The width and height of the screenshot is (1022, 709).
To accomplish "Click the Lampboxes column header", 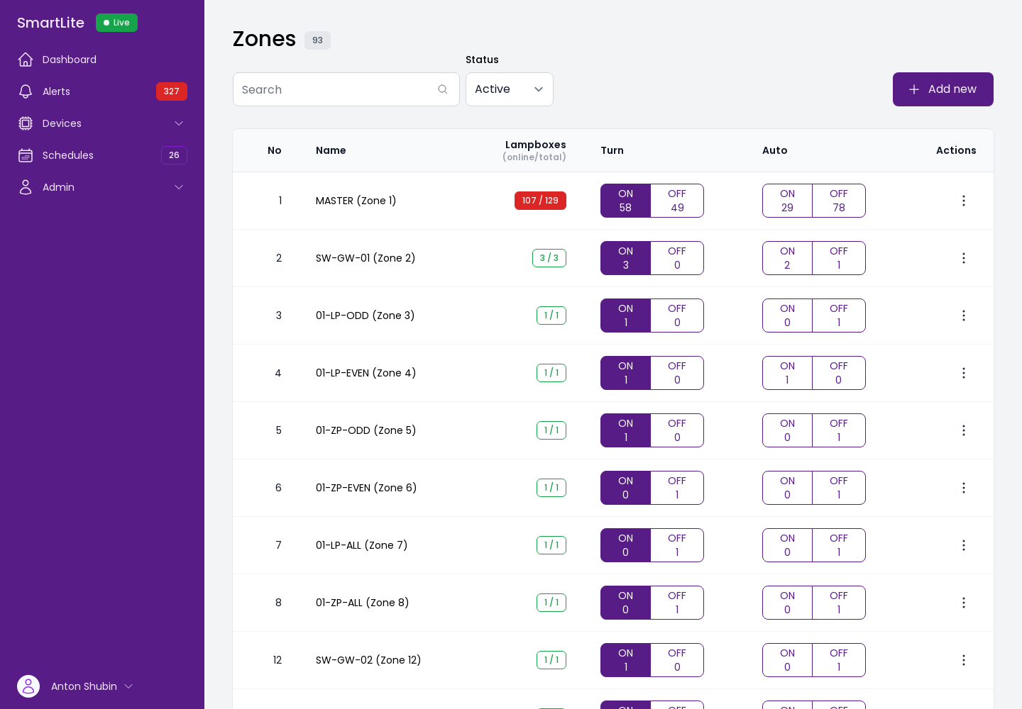I will pos(534,150).
